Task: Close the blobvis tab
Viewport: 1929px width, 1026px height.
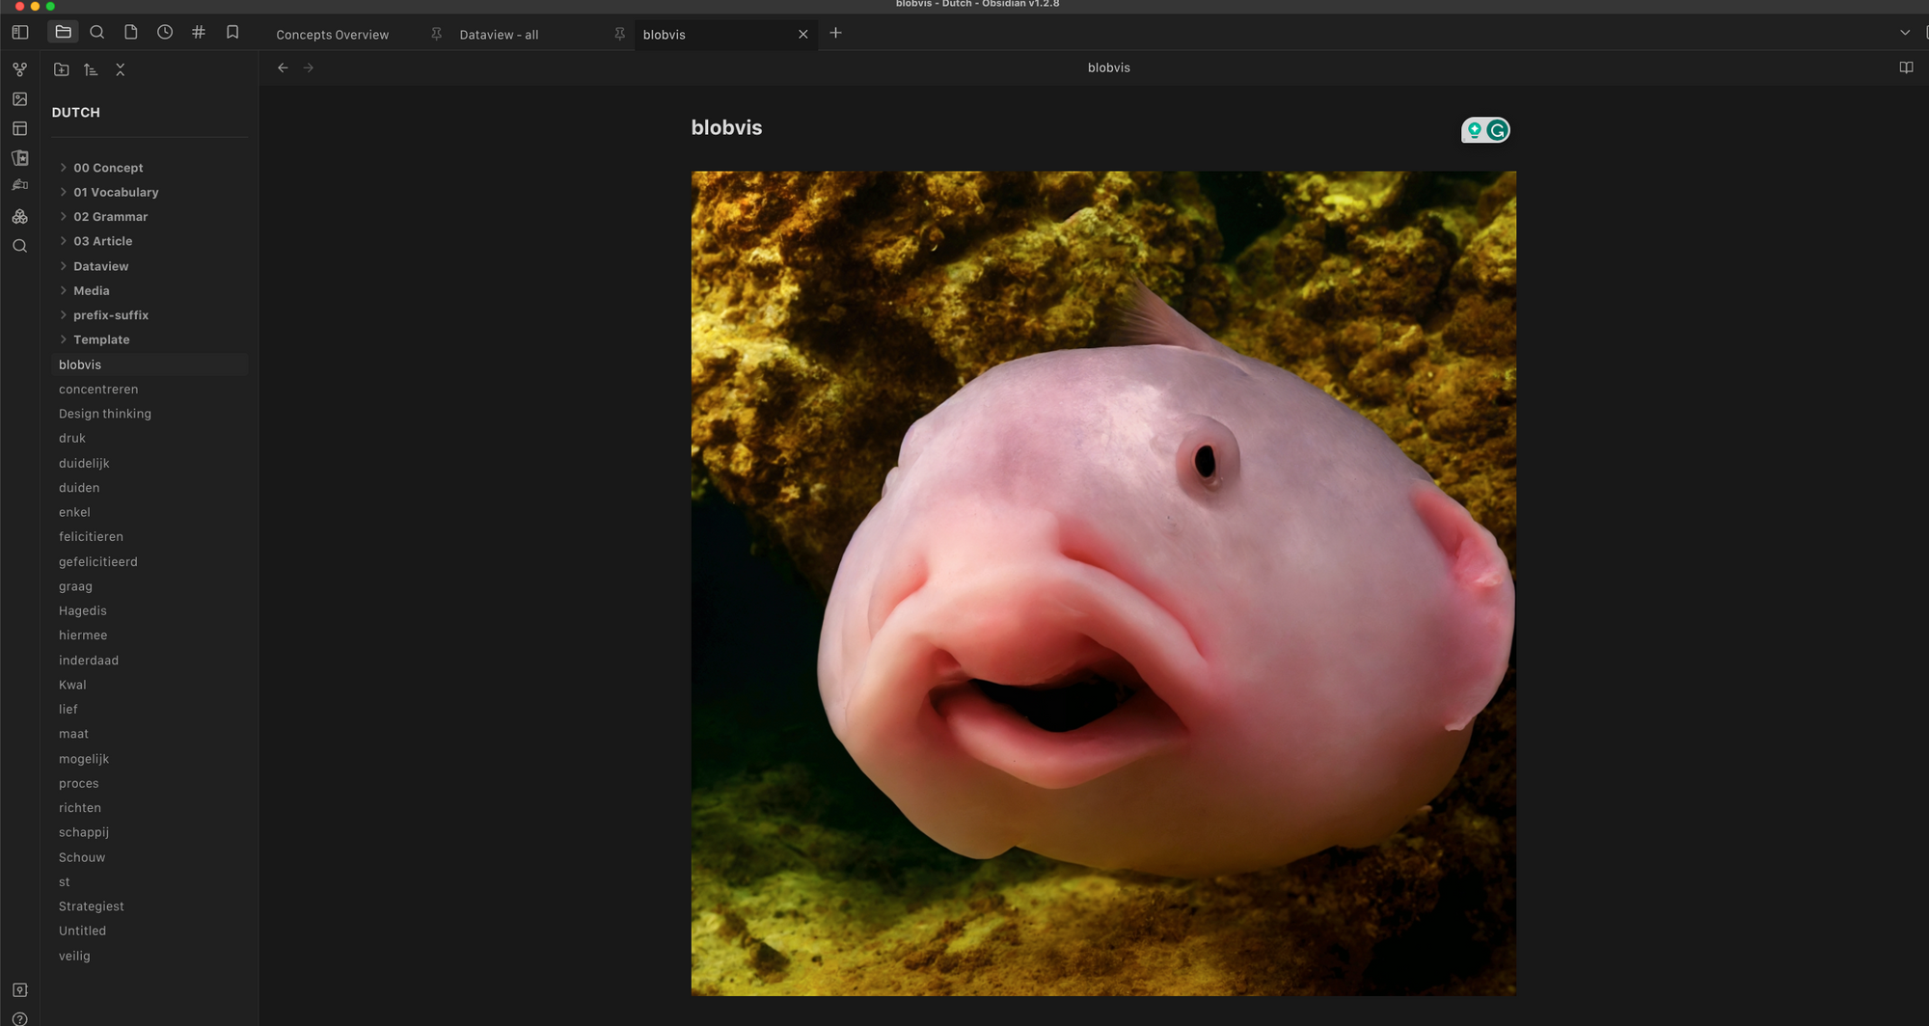Action: [802, 34]
